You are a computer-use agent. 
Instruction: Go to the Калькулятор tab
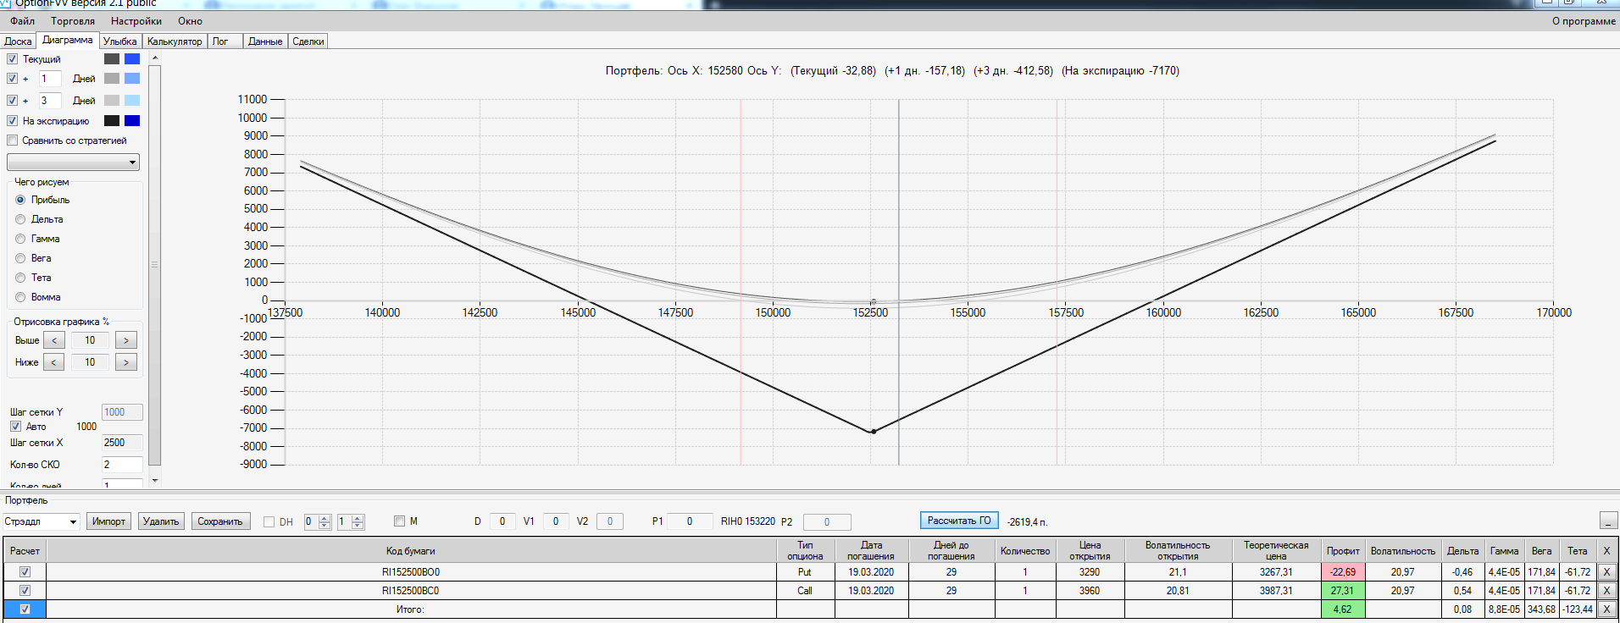(175, 41)
